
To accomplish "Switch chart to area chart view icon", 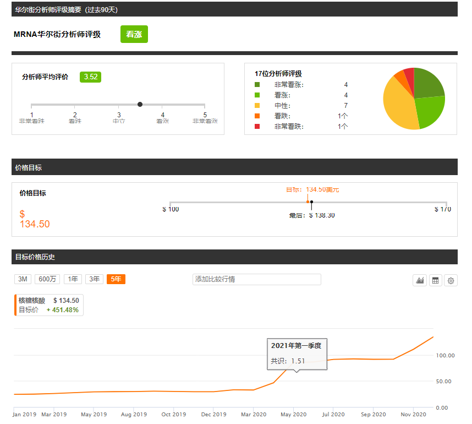I will 420,281.
